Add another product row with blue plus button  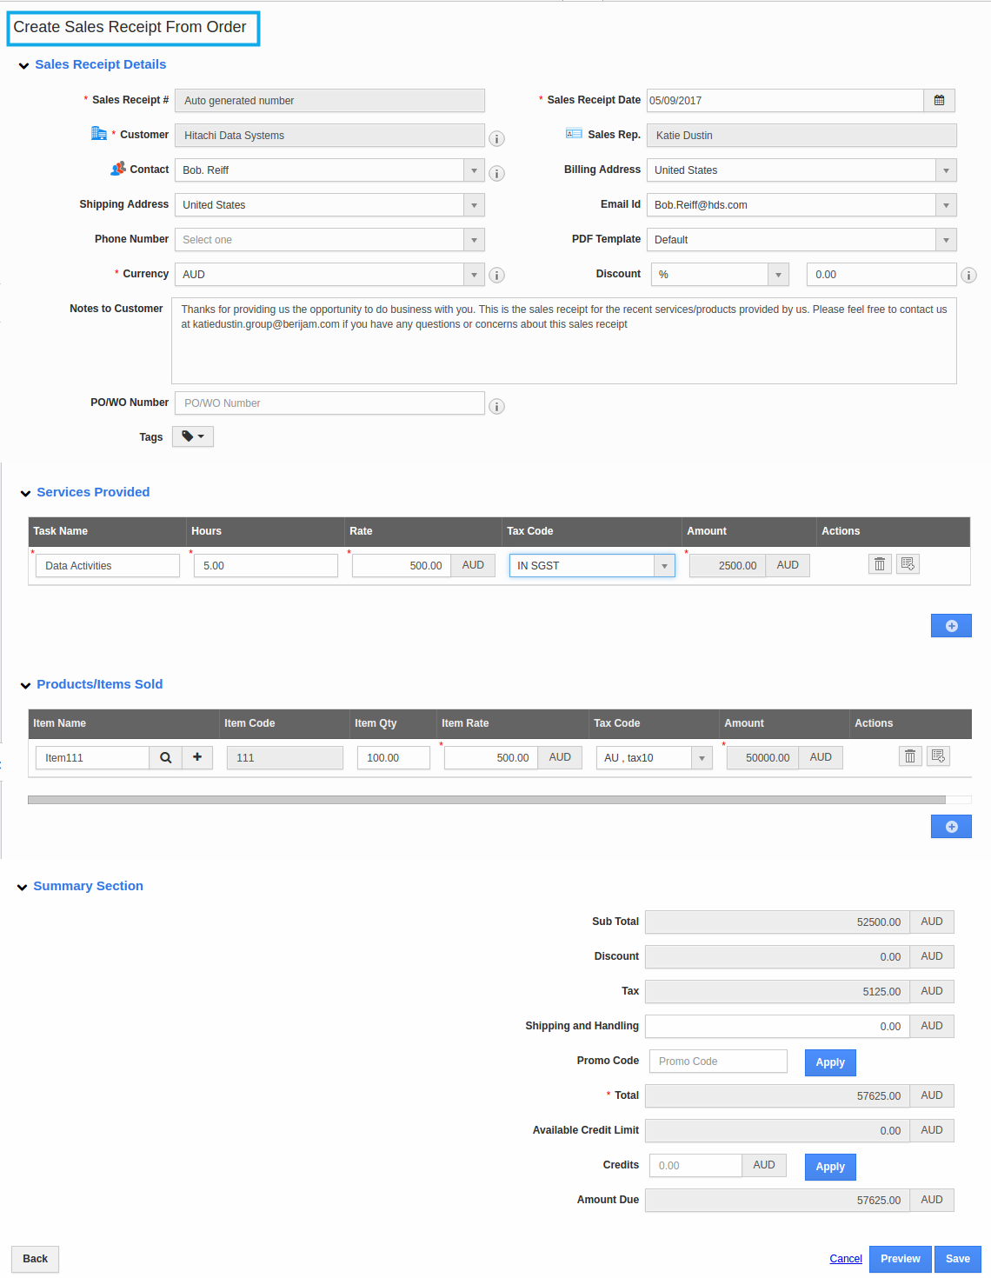[950, 826]
